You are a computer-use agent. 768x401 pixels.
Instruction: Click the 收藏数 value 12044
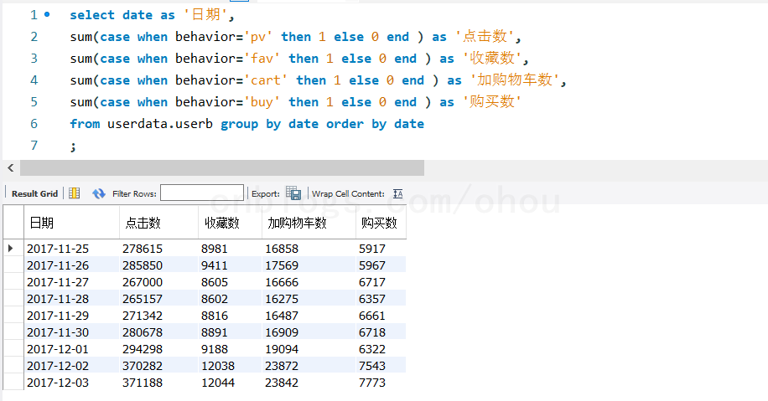point(218,383)
